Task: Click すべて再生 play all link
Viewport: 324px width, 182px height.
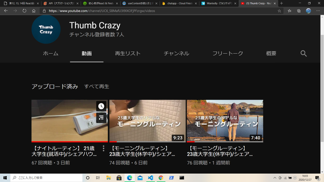Action: click(x=96, y=86)
